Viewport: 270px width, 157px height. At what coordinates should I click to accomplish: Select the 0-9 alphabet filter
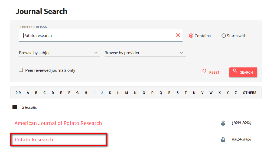pos(18,93)
